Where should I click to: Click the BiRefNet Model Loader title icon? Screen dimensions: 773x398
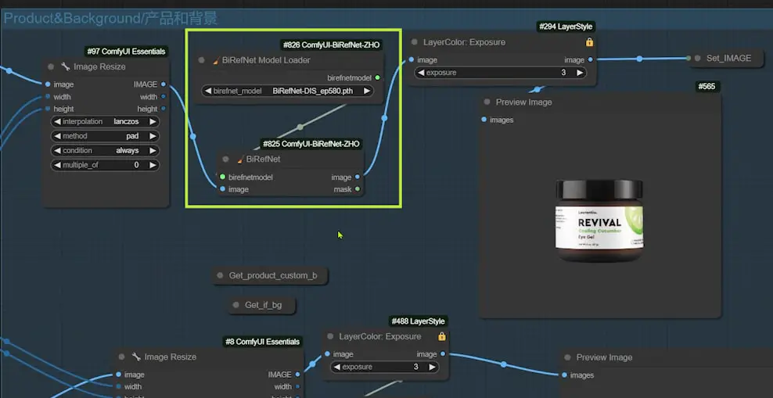(216, 60)
